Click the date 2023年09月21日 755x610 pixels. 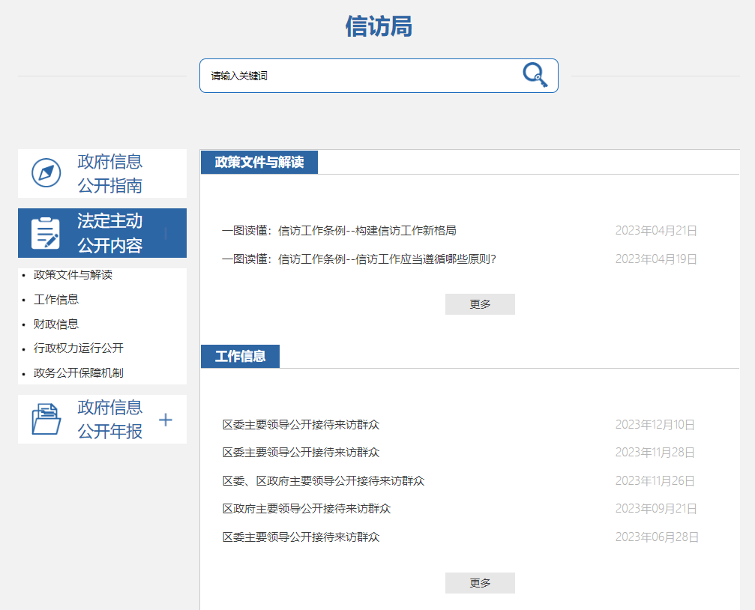click(x=656, y=508)
